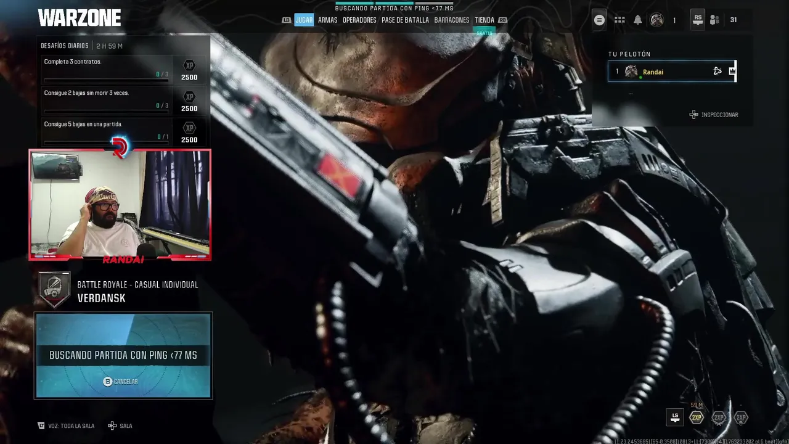Click the WARZONE logo
789x444 pixels.
pos(80,18)
